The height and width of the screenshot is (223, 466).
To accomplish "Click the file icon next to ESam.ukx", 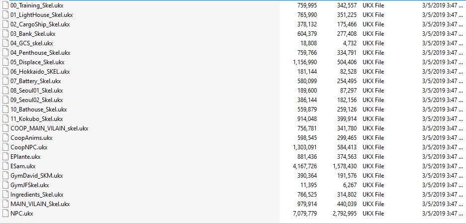I will [5, 166].
